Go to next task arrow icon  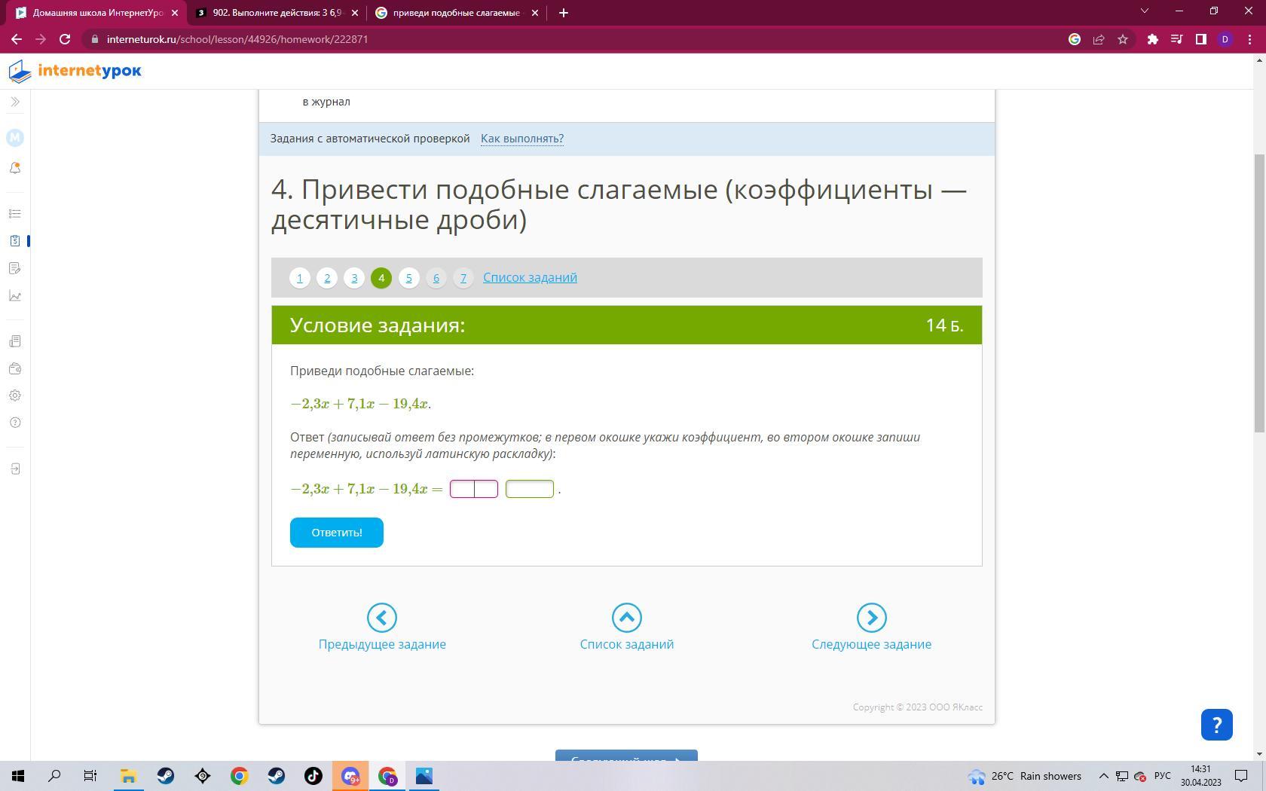coord(871,618)
